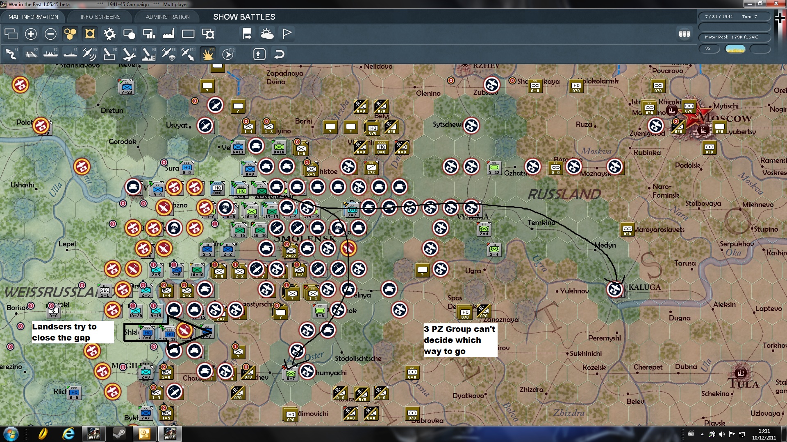Select the unit on Kaluga hex
Viewport: 787px width, 442px height.
point(615,289)
